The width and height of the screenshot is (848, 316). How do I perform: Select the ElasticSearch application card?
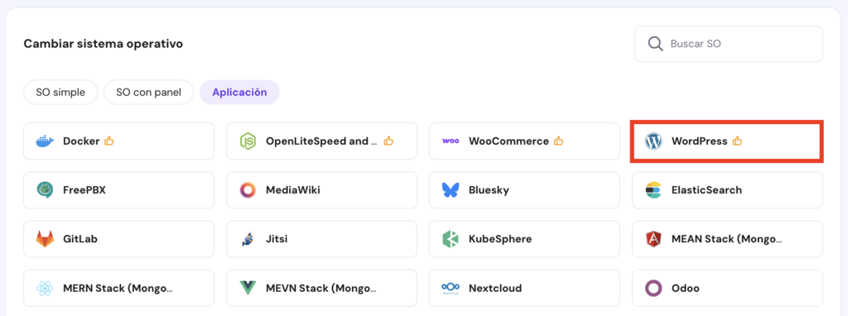727,190
